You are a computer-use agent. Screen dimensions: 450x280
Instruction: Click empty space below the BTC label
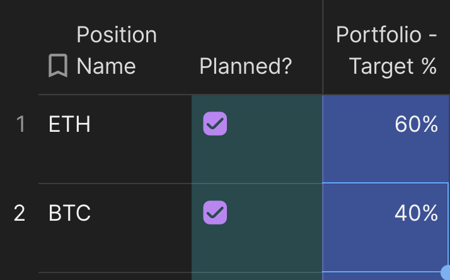point(95,249)
